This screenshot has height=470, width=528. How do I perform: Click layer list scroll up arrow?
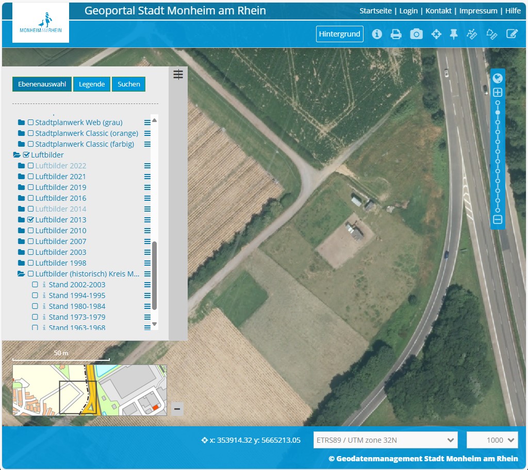tap(155, 120)
